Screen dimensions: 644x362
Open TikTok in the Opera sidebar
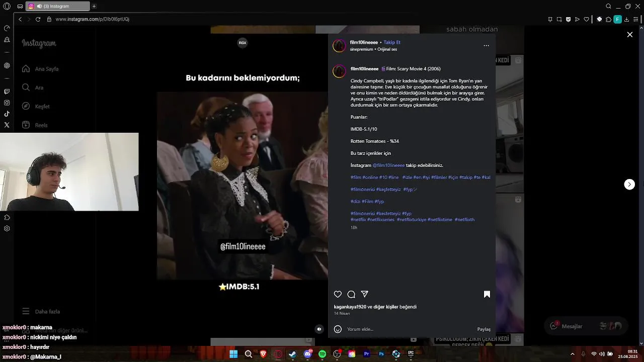click(x=7, y=114)
